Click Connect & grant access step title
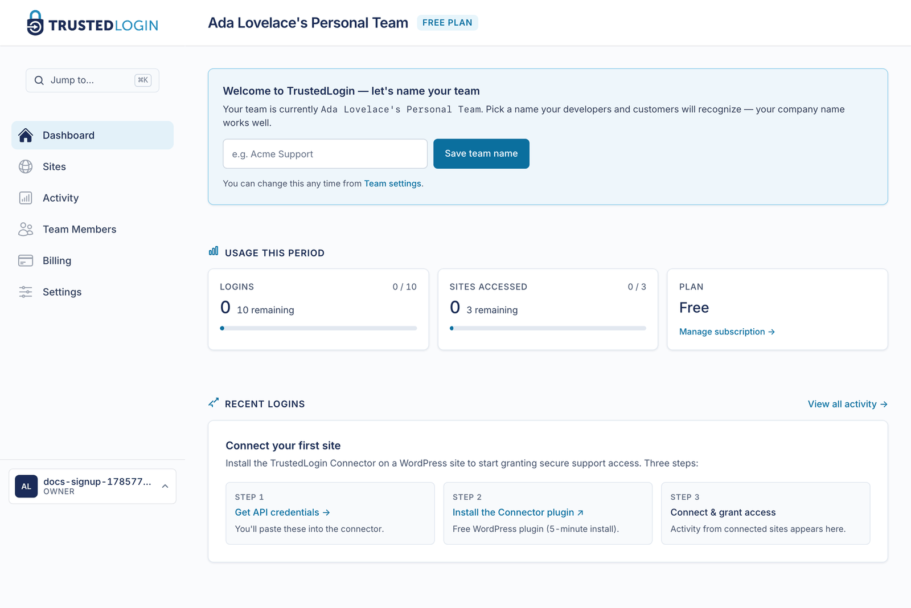 click(723, 512)
